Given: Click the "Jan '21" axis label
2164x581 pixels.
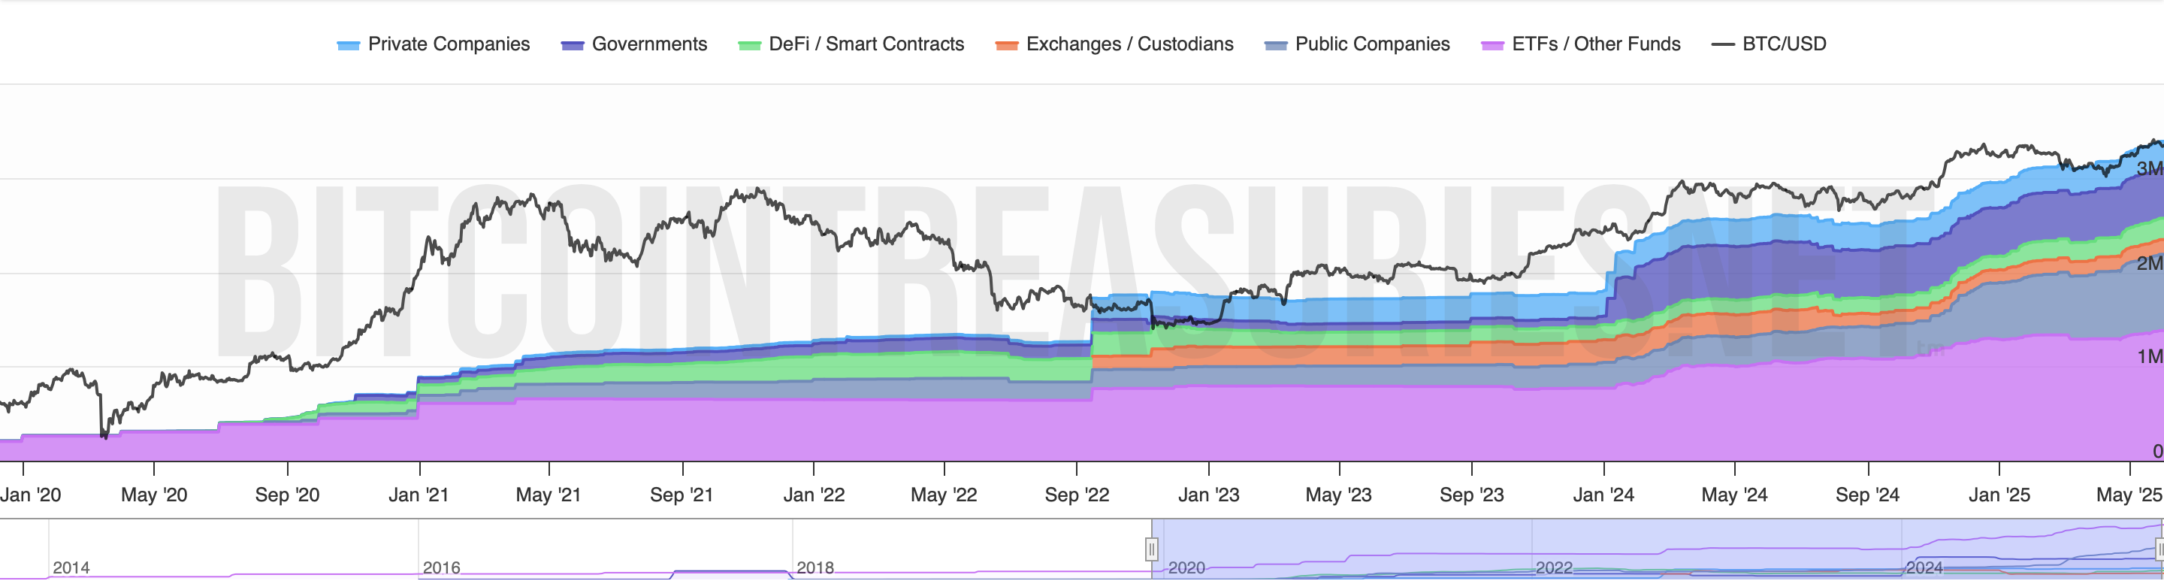Looking at the screenshot, I should tap(419, 495).
